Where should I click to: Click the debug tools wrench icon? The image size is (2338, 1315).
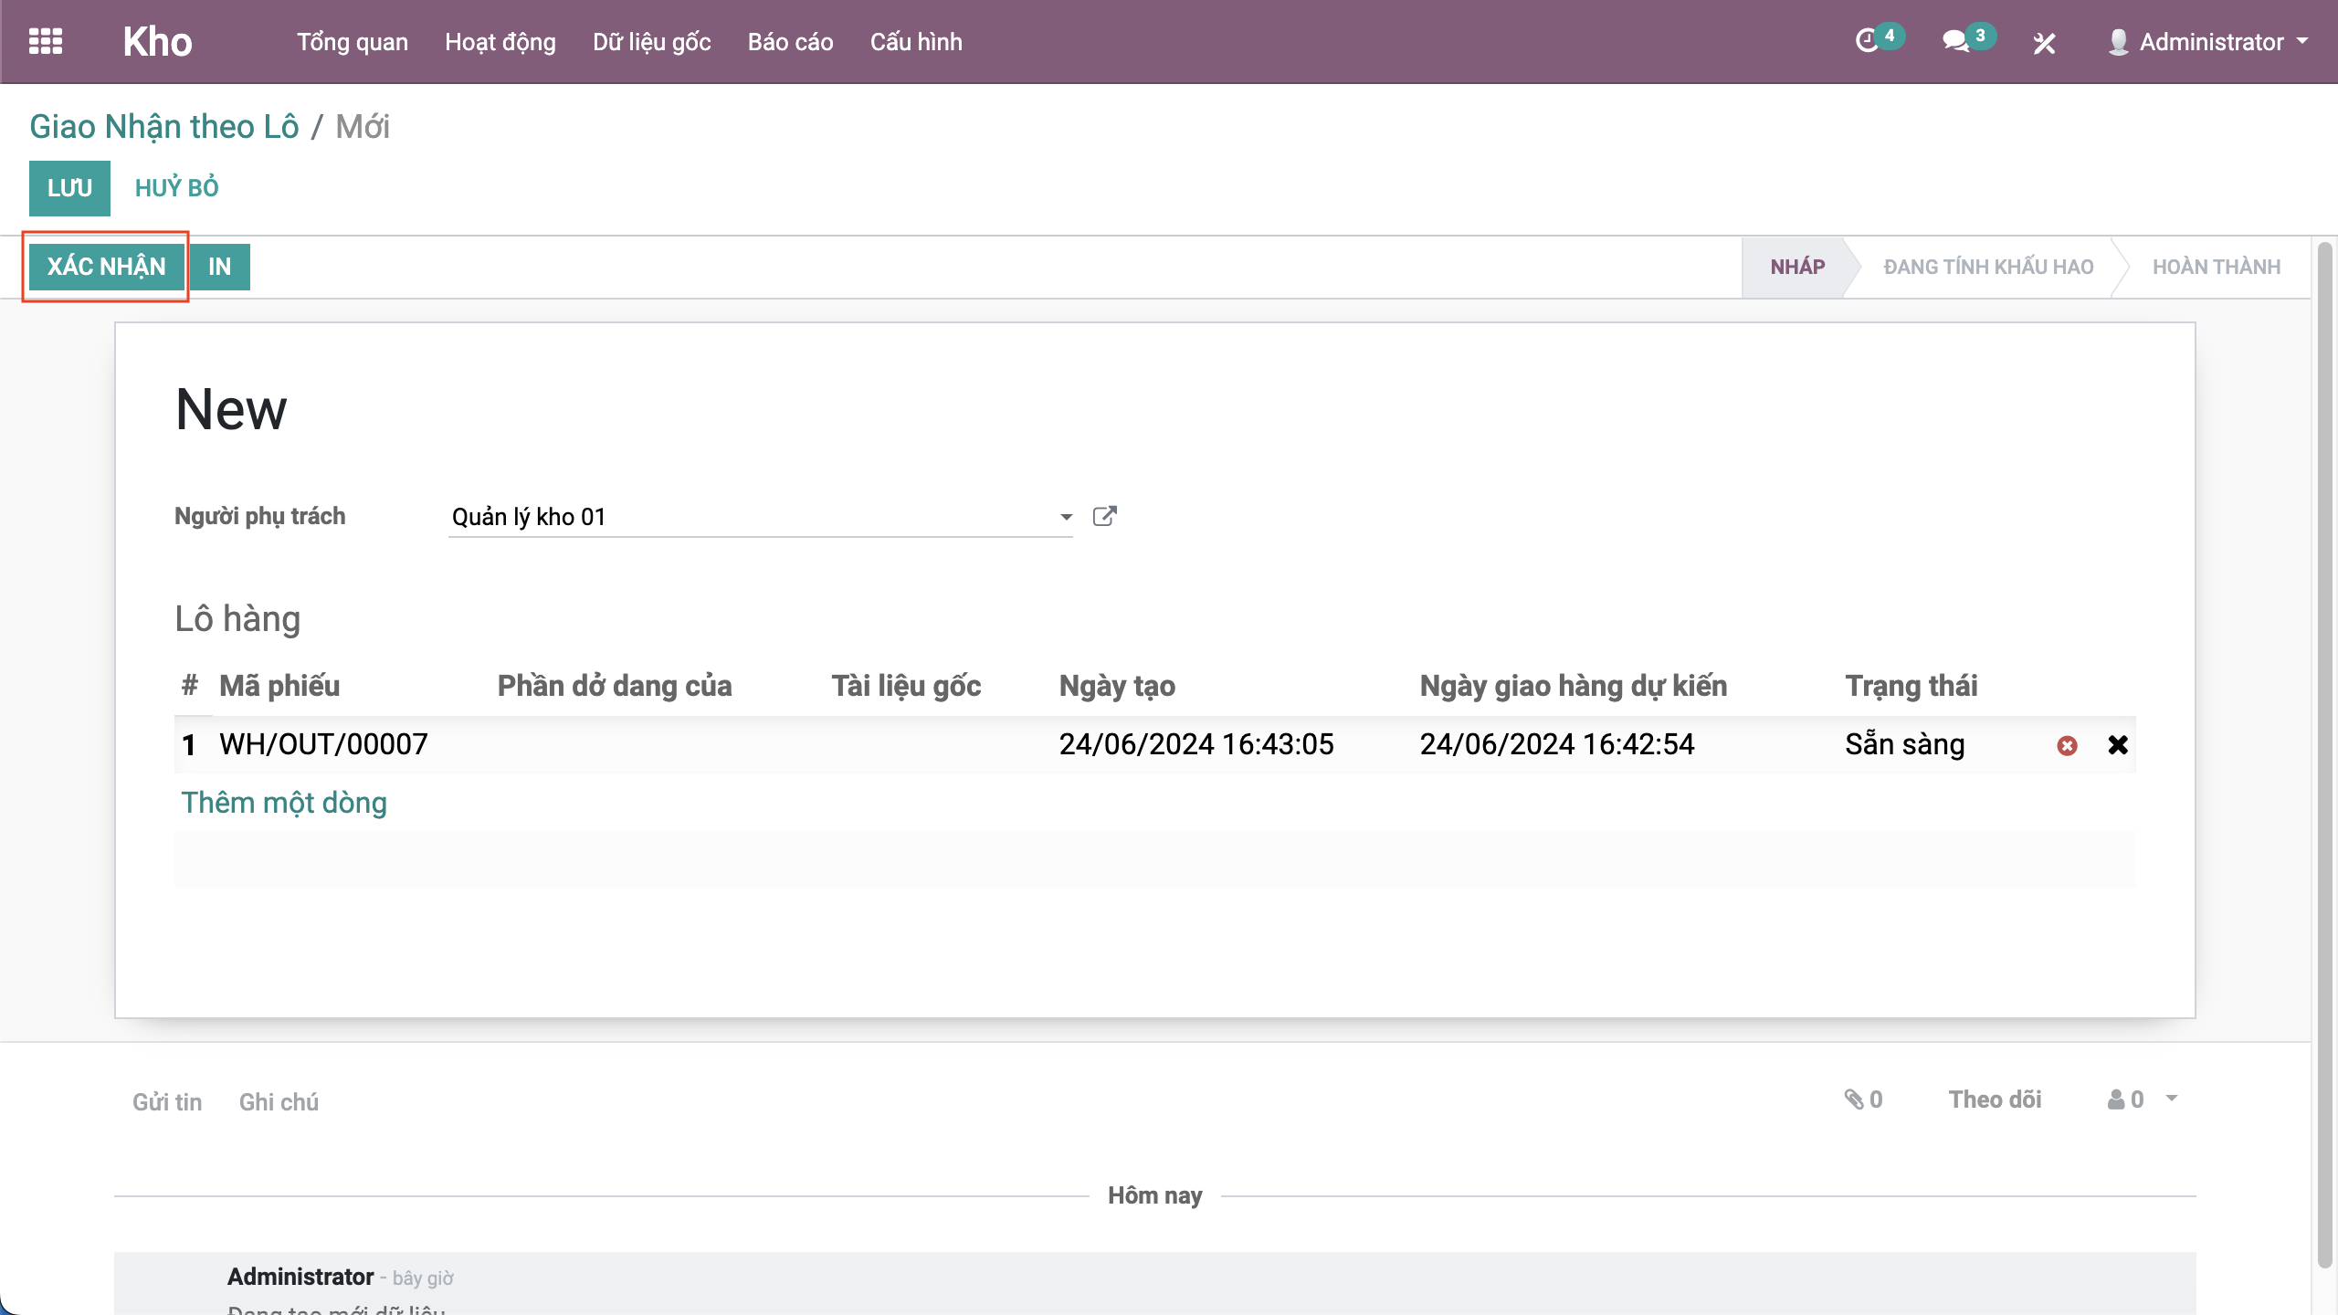click(2044, 43)
